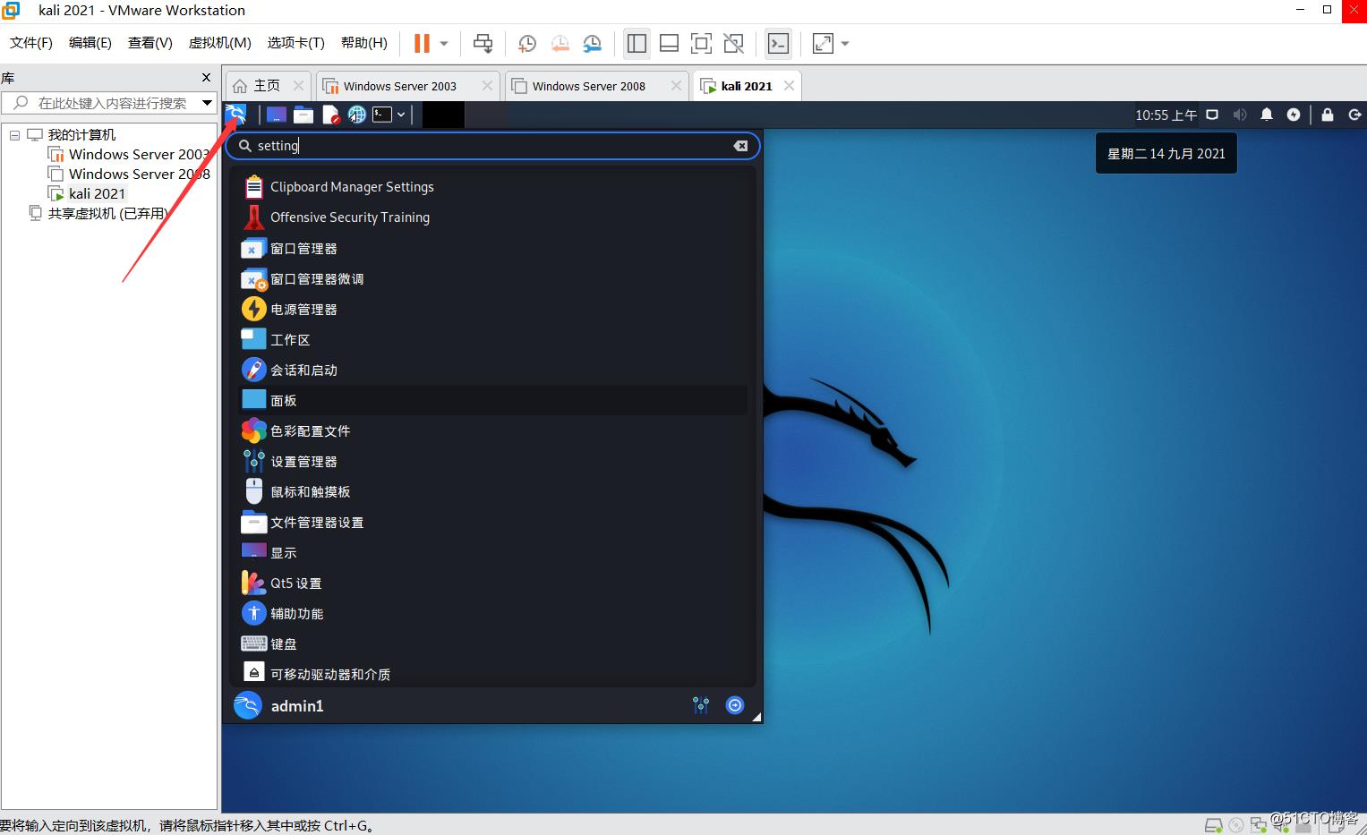Expand the terminal launcher dropdown arrow
Screen dimensions: 1367x835
pos(401,115)
